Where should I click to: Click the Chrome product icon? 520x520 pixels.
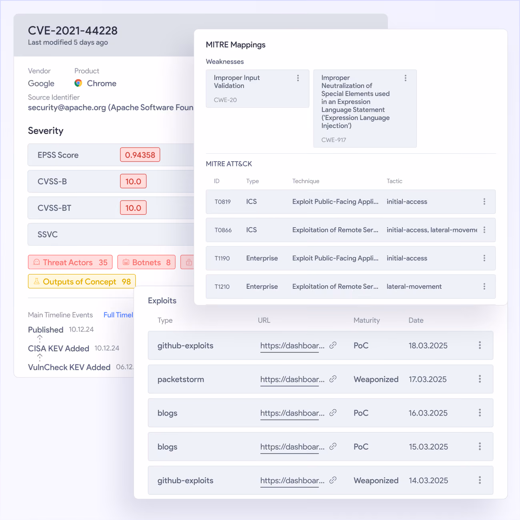(78, 83)
